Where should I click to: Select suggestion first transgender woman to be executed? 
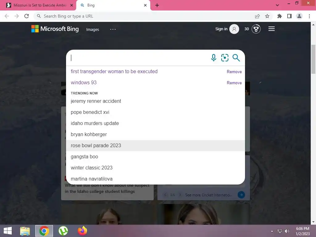(x=114, y=71)
